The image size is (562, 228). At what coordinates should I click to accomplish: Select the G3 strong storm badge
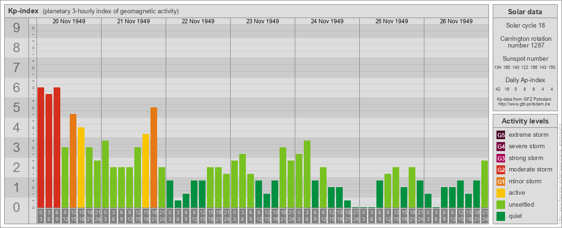pyautogui.click(x=501, y=158)
